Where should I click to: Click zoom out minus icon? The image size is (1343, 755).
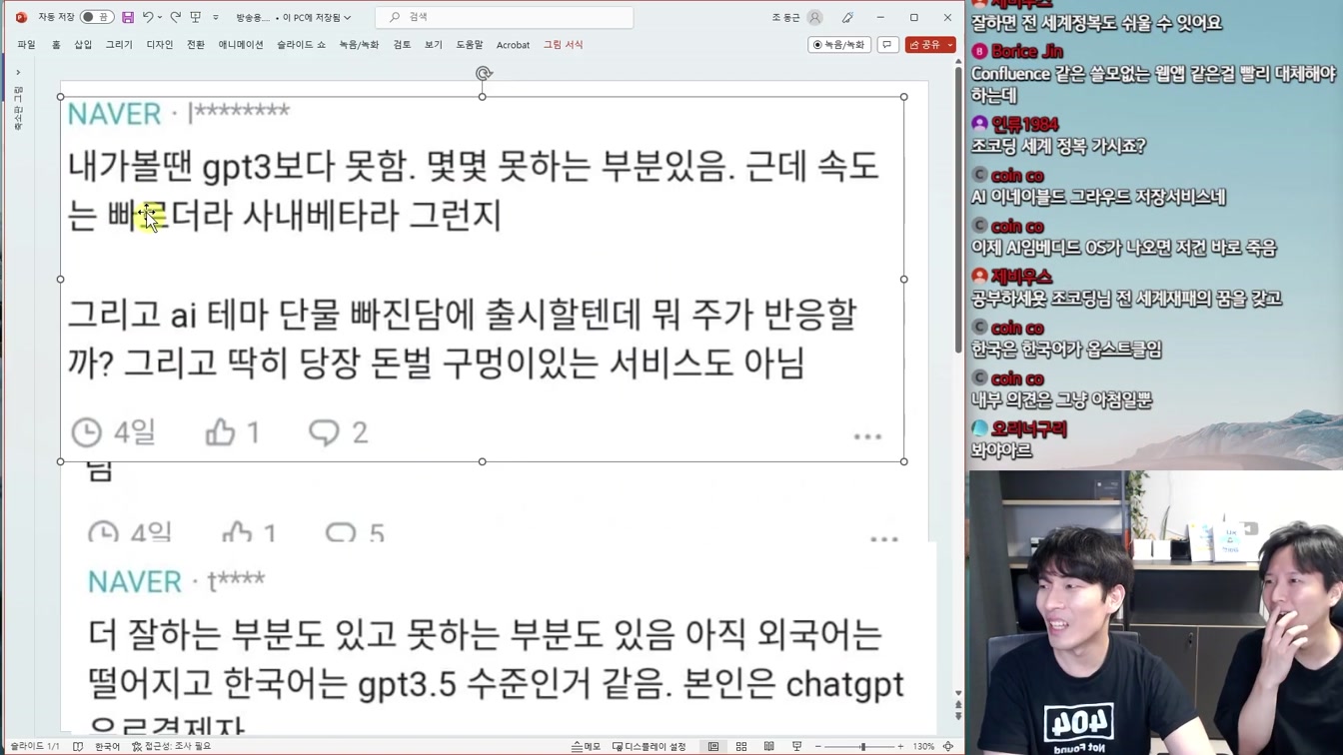(x=818, y=746)
